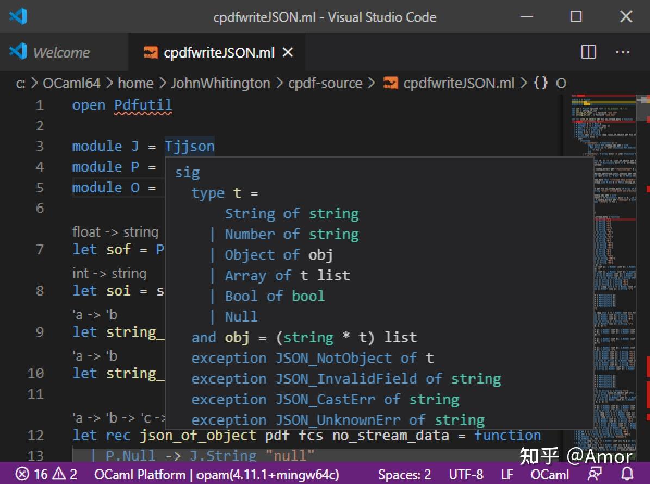Open the JohnWhitington breadcrumb dropdown
Image resolution: width=650 pixels, height=484 pixels.
click(x=220, y=83)
